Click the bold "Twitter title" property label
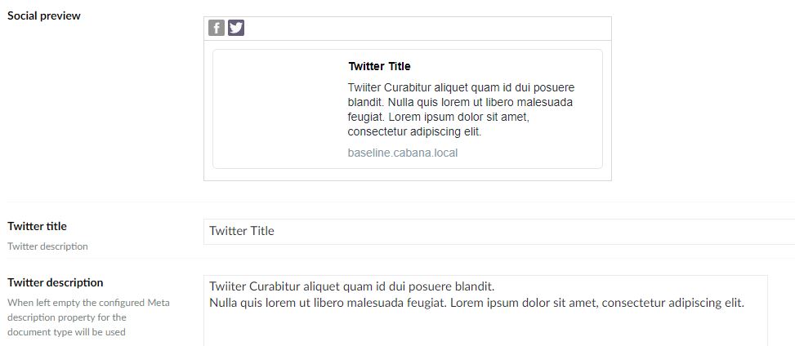 [x=37, y=226]
